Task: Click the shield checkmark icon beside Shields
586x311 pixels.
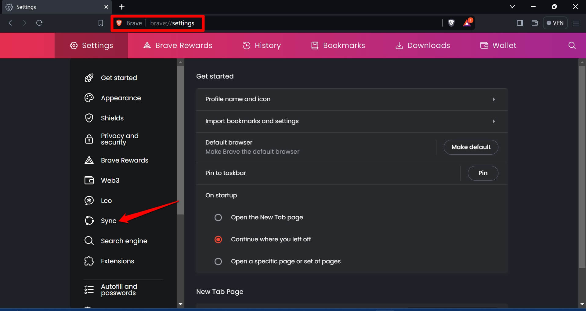Action: 89,118
